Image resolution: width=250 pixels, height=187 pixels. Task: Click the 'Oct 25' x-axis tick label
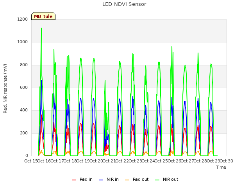[161, 161]
